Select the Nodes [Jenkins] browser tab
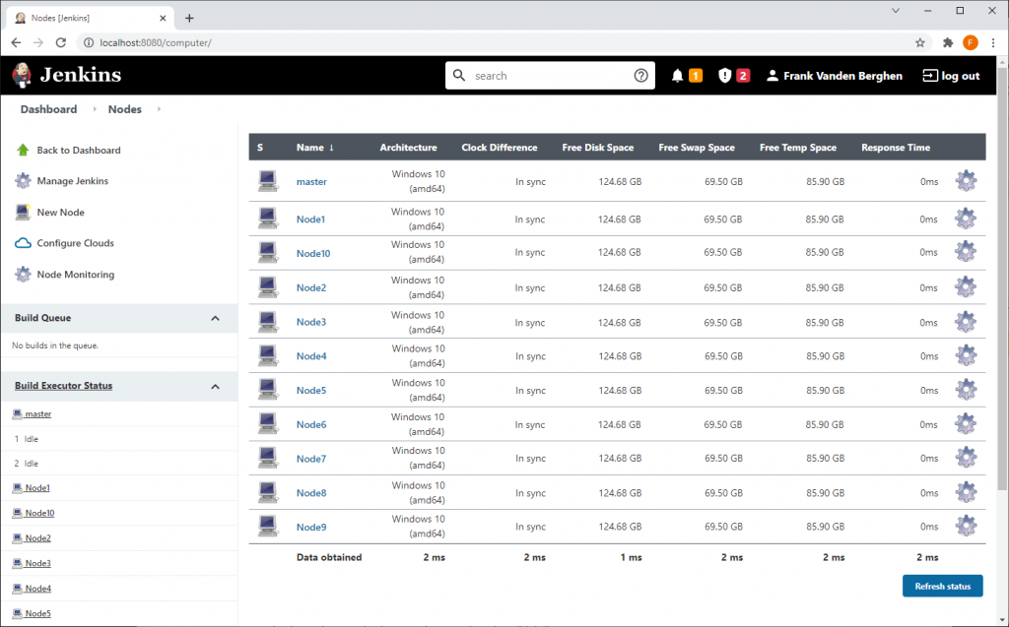 pos(90,18)
